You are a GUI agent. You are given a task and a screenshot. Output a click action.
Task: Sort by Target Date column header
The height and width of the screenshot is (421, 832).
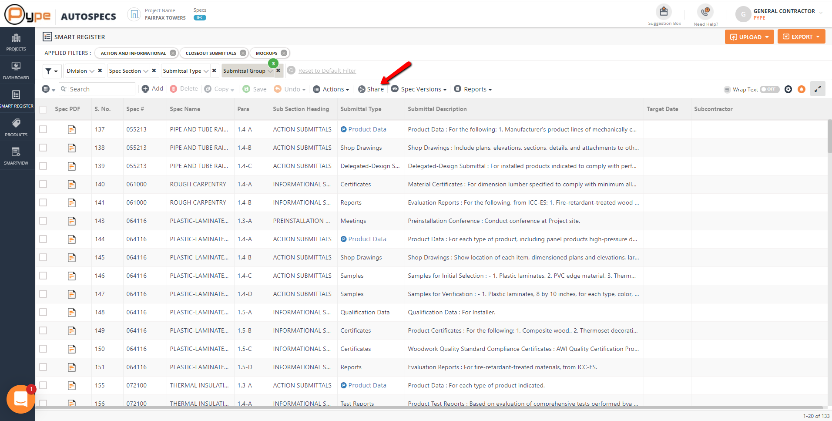point(662,109)
